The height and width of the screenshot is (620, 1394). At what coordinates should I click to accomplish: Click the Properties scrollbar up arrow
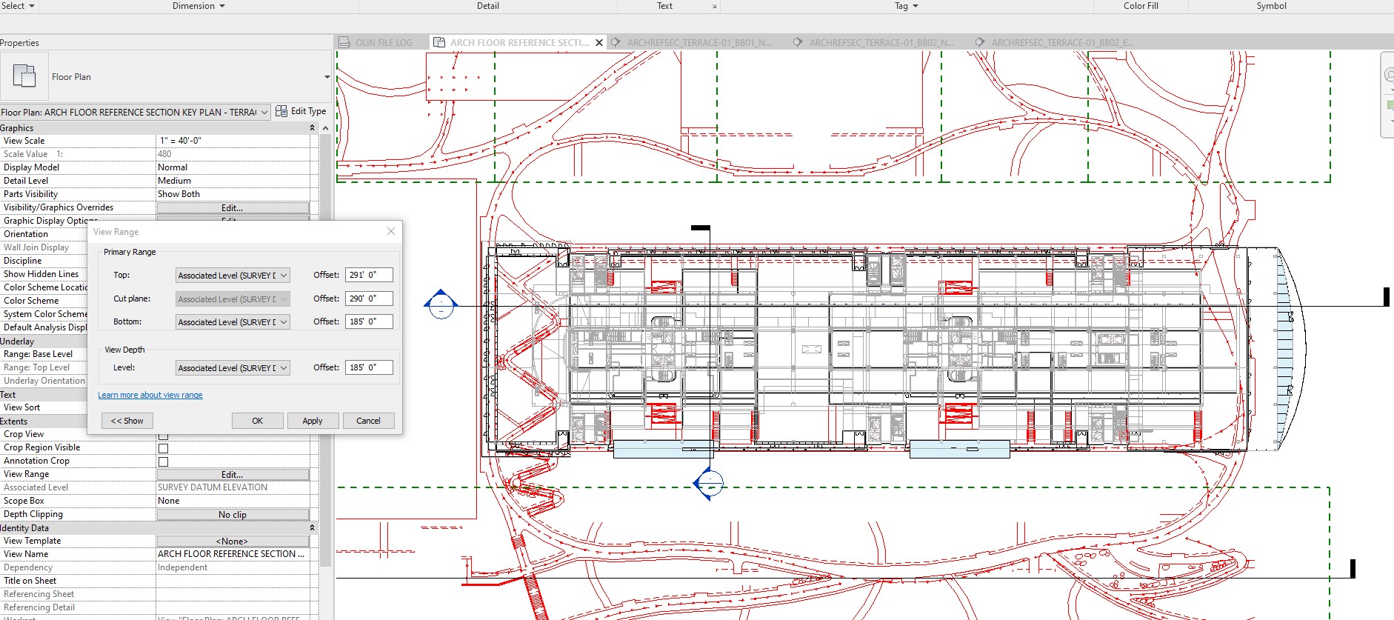click(326, 128)
